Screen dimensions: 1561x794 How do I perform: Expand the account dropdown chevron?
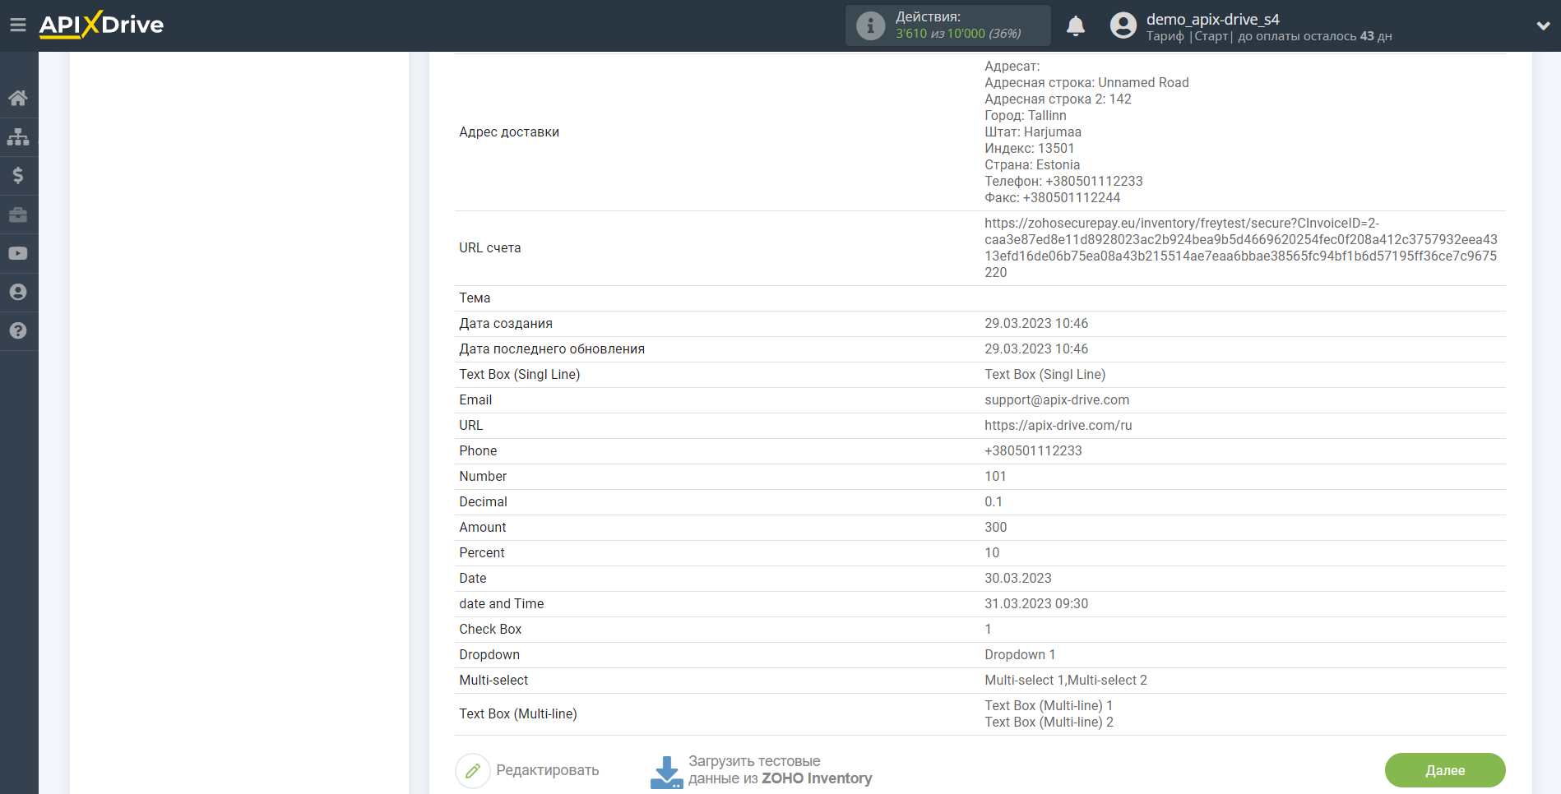coord(1543,25)
